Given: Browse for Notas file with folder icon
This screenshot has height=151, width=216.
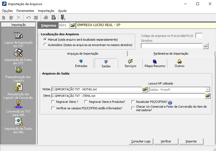Looking at the screenshot, I should tap(145, 89).
